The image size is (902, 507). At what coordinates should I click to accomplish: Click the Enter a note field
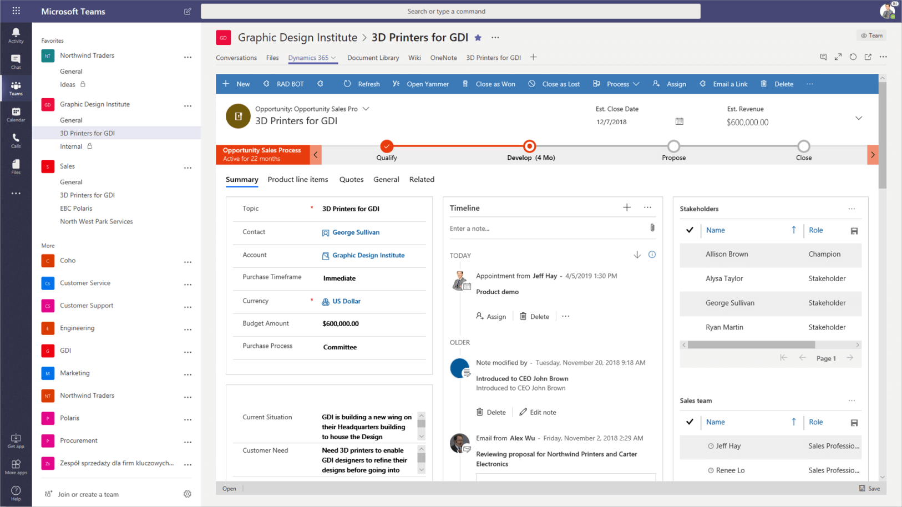coord(546,229)
